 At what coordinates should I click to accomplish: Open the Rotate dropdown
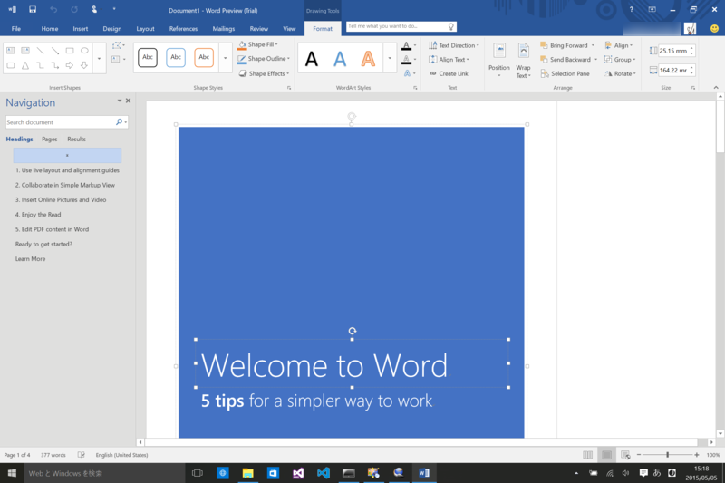(620, 73)
